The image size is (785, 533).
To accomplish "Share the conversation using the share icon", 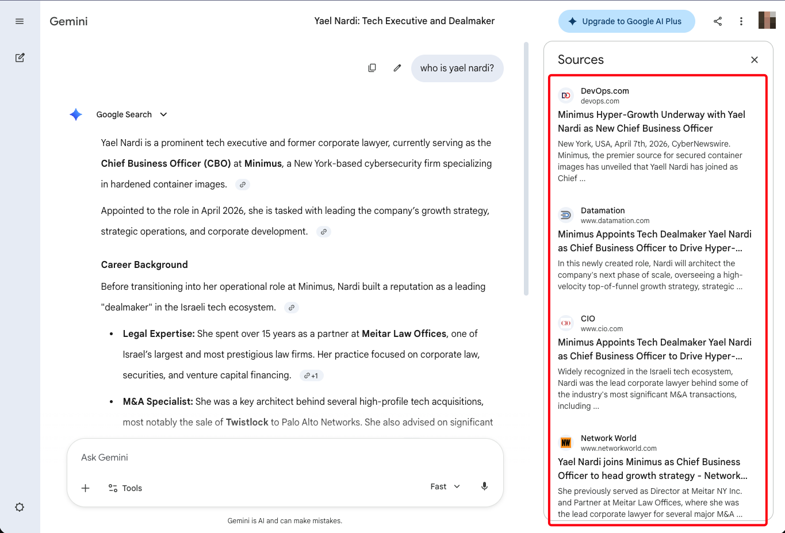I will 718,21.
